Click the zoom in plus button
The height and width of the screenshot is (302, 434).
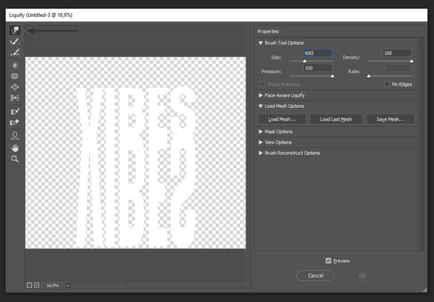point(37,285)
